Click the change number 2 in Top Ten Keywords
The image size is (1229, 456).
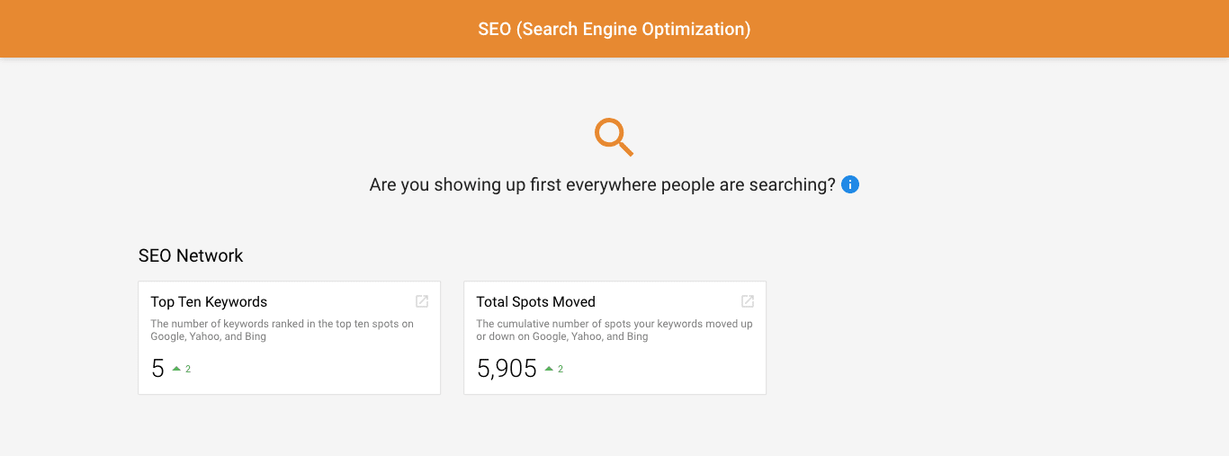pyautogui.click(x=188, y=369)
